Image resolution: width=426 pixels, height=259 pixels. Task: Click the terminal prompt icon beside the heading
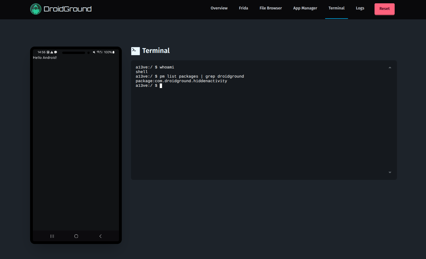[136, 51]
